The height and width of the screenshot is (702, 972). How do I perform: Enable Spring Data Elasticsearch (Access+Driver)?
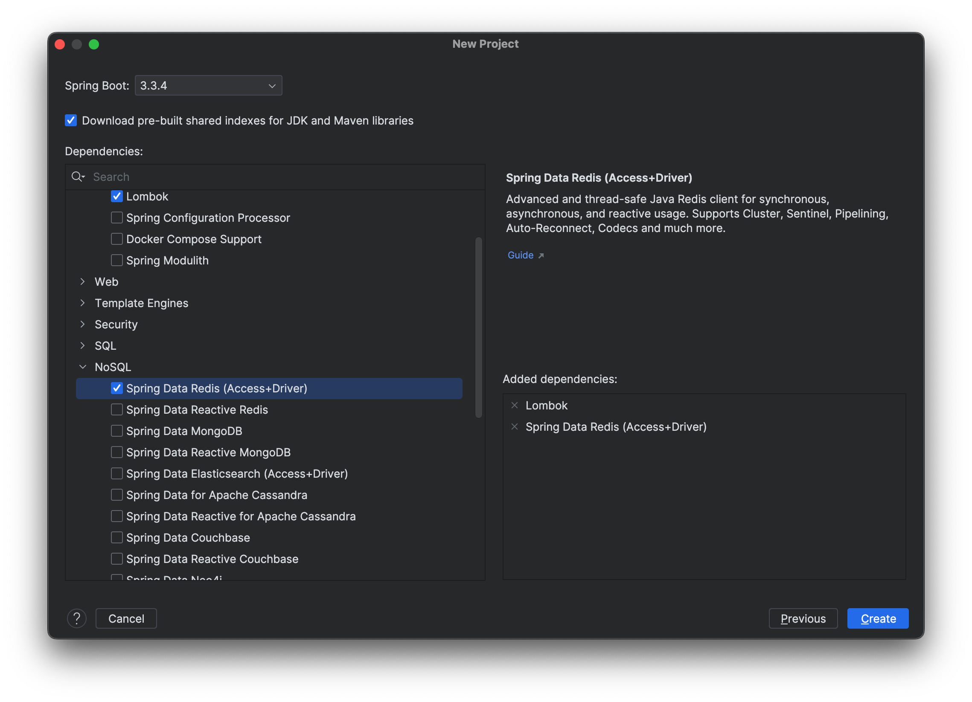coord(116,474)
